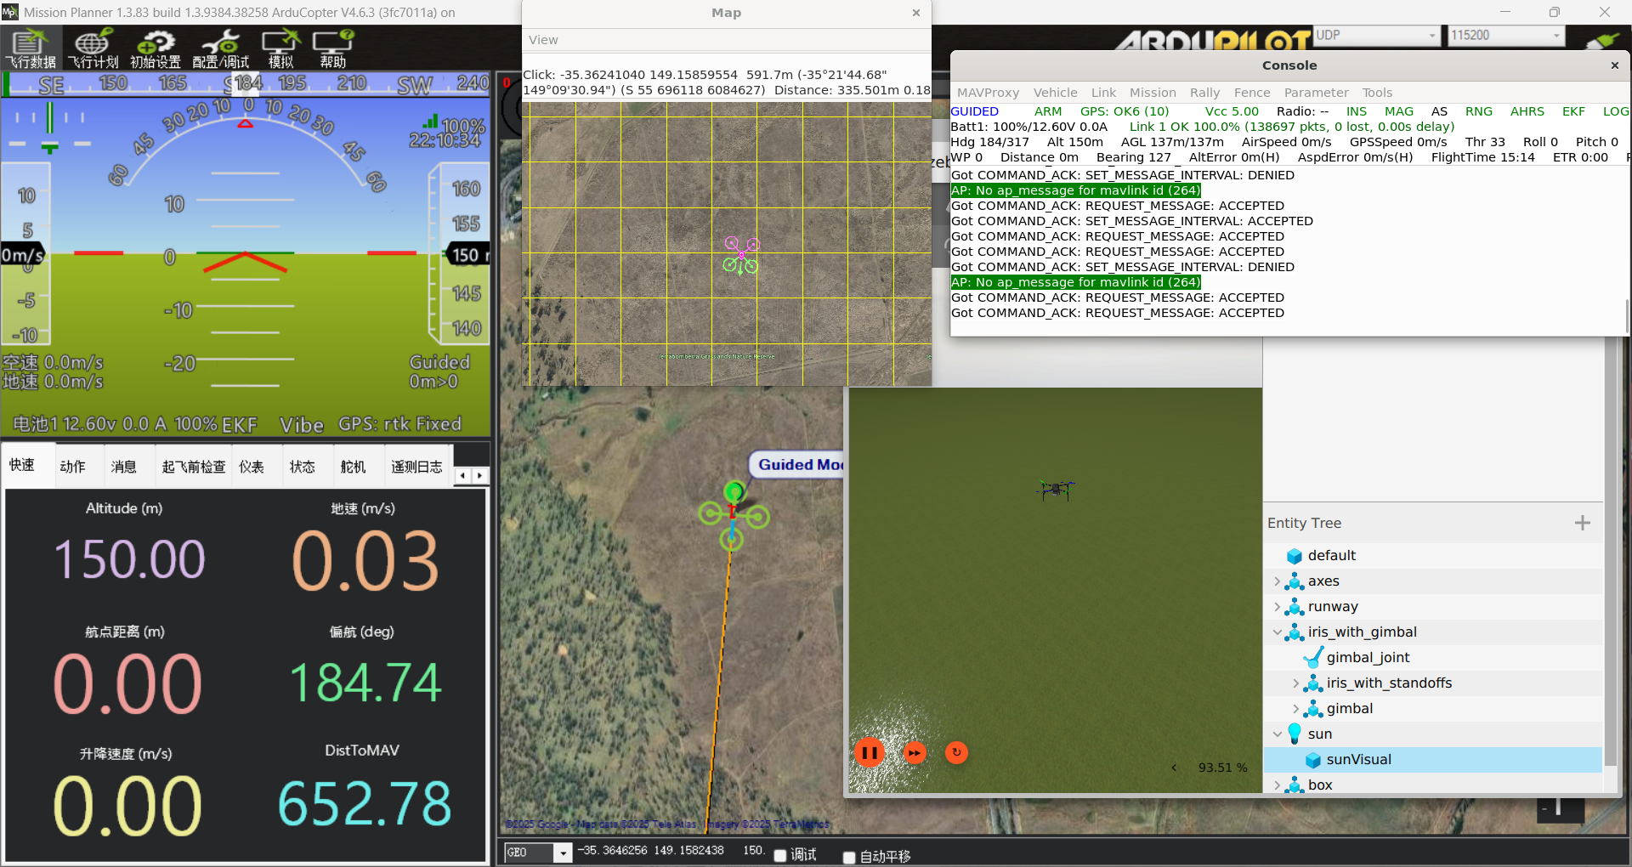Open the Vehicle menu in Console

pyautogui.click(x=1055, y=93)
